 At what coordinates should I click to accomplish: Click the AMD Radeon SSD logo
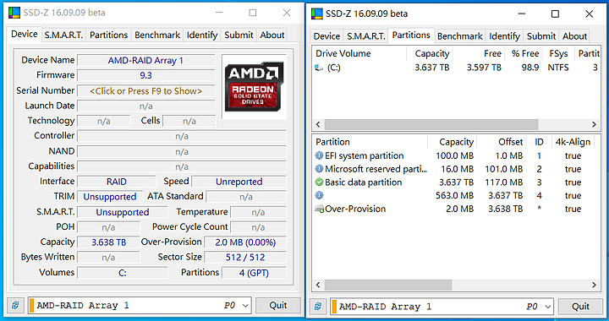254,87
